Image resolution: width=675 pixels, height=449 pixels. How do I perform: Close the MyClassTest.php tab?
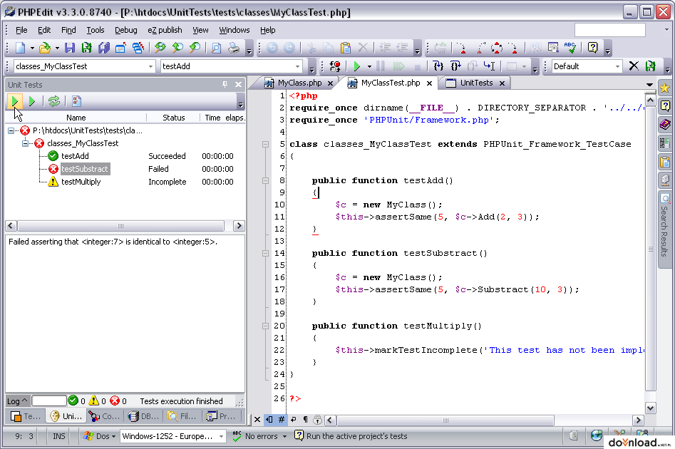pyautogui.click(x=429, y=83)
